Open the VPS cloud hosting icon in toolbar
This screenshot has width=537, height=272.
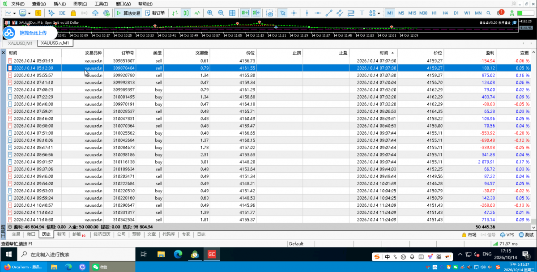click(x=95, y=13)
